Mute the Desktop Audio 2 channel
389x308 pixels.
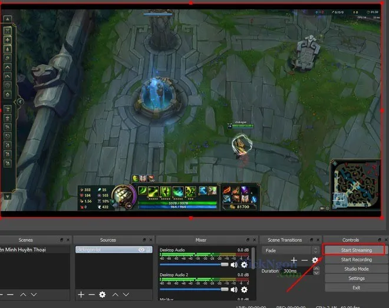[234, 289]
